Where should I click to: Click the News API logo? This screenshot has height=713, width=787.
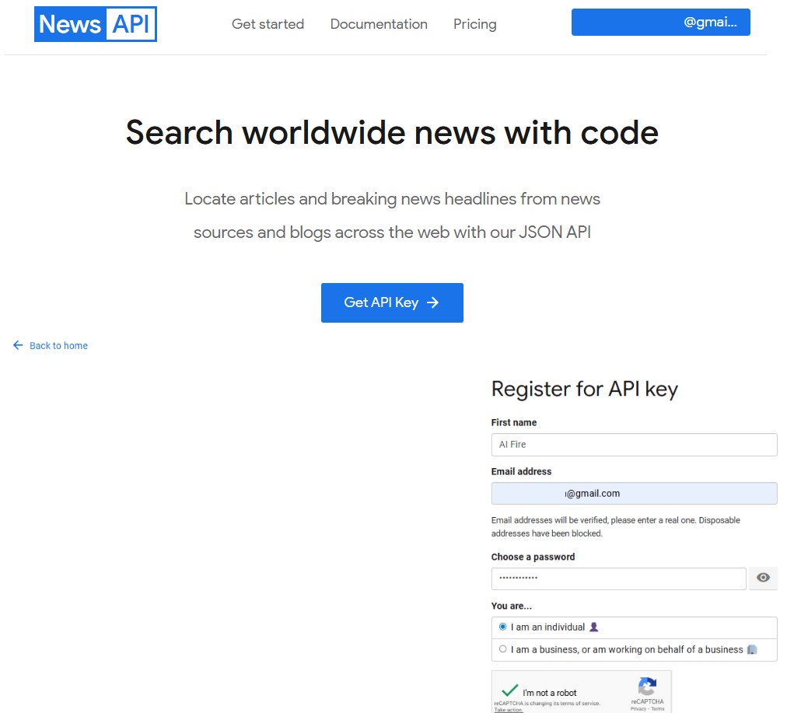click(x=96, y=24)
